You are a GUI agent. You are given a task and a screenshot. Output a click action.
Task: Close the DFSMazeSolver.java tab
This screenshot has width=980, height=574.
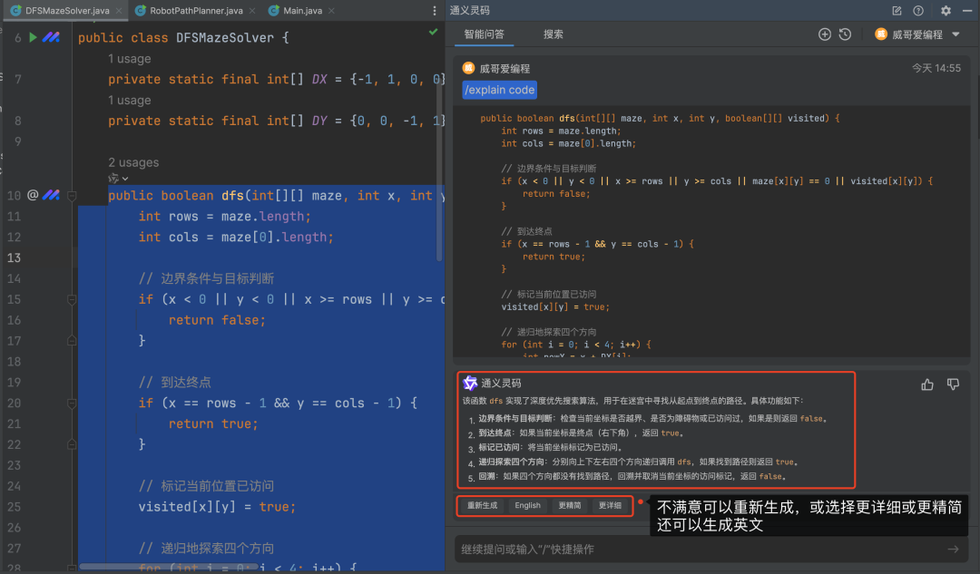coord(119,11)
